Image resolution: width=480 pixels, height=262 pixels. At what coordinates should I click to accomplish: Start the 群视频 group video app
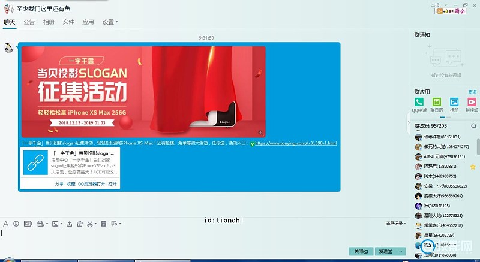coord(472,104)
